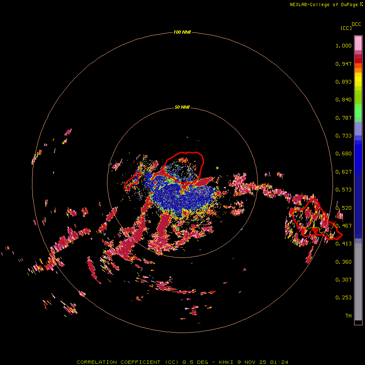Click the 50 NMI range ring label

tap(182, 107)
